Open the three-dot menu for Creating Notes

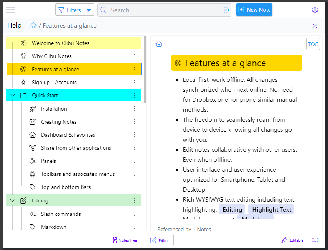(135, 122)
